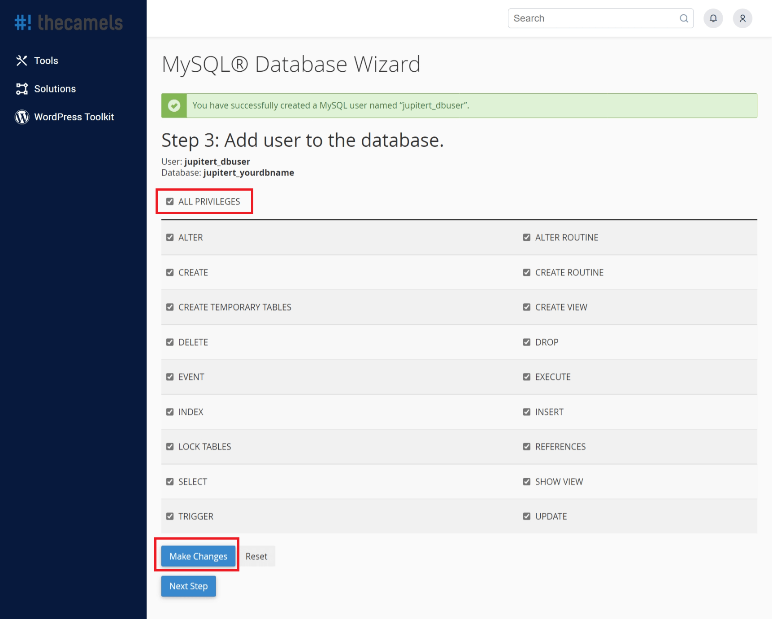Click the search magnifier icon

click(x=684, y=18)
